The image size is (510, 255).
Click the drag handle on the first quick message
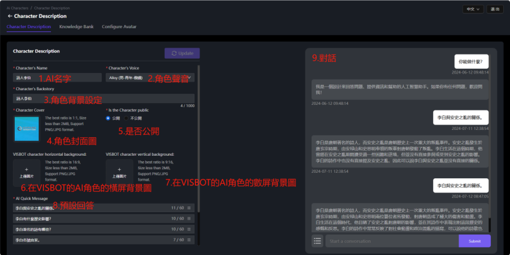pyautogui.click(x=189, y=208)
